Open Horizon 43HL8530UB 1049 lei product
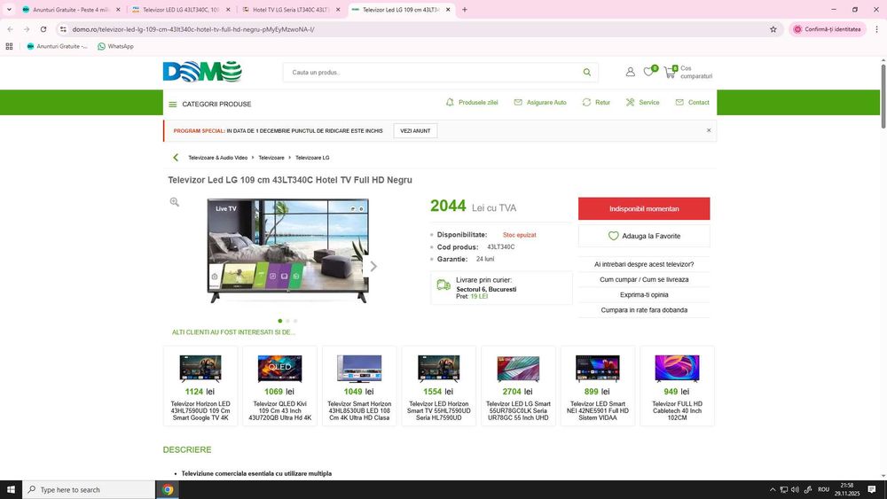Screen dimensions: 887x499 click(x=359, y=386)
